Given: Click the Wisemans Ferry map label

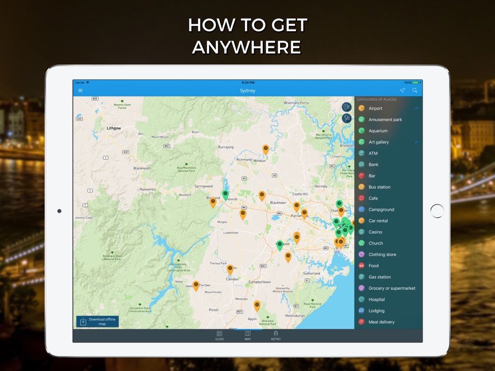Looking at the screenshot, I should pos(296,103).
